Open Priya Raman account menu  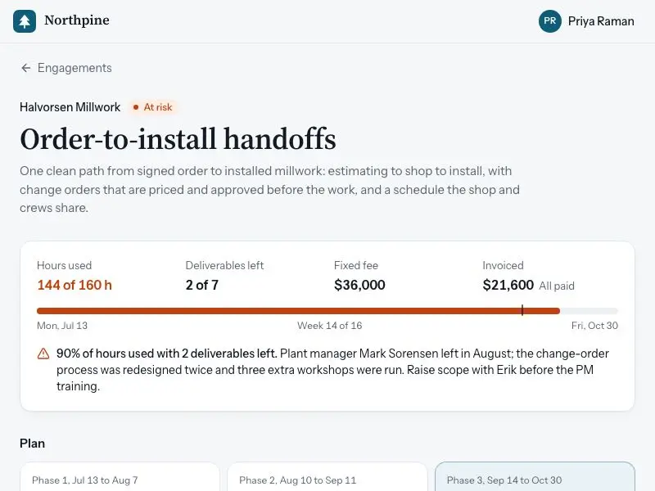point(586,21)
